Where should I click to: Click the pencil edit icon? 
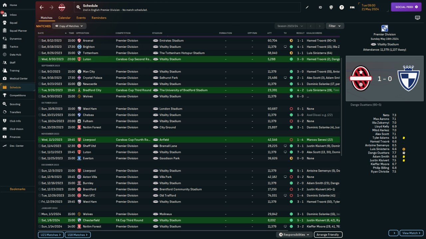pos(307,7)
